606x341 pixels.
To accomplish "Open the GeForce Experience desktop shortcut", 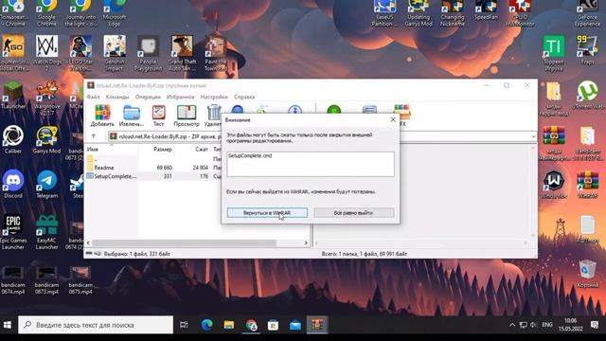I will (x=587, y=12).
